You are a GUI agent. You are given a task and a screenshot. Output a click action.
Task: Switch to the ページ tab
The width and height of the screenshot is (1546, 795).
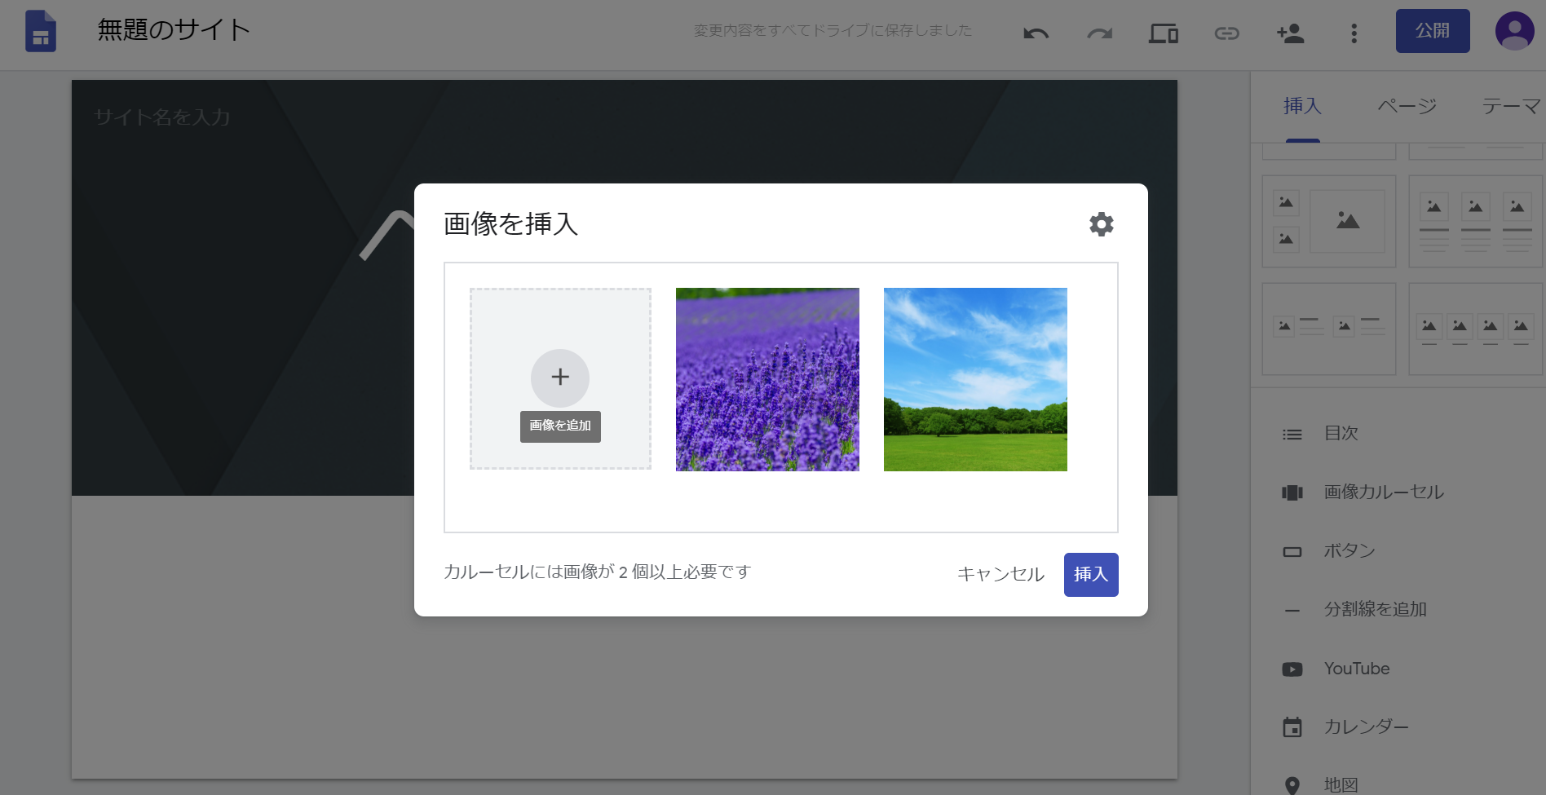tap(1407, 106)
